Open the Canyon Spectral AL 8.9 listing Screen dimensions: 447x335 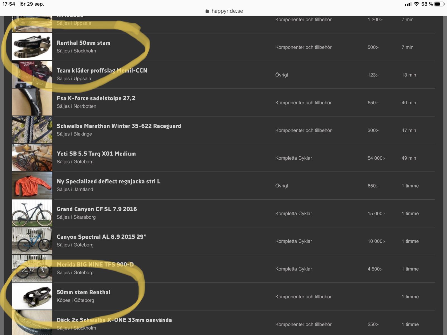pyautogui.click(x=101, y=237)
